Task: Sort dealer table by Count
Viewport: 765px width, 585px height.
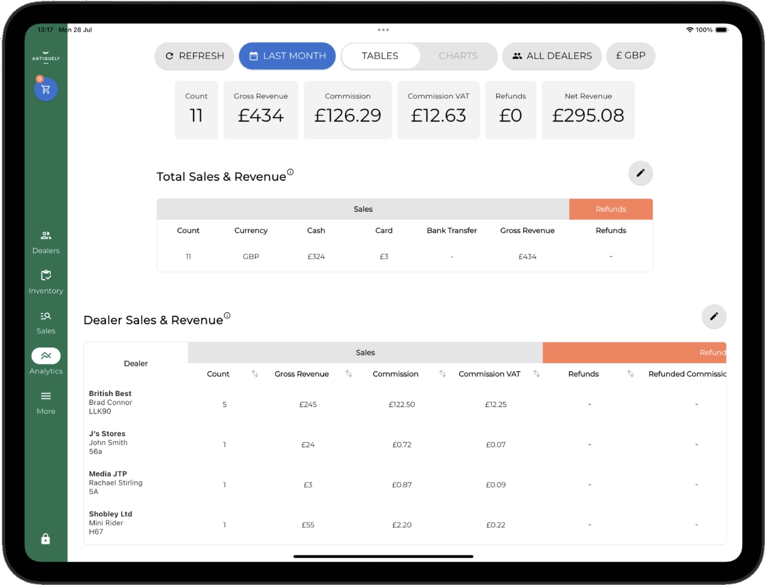Action: [255, 374]
